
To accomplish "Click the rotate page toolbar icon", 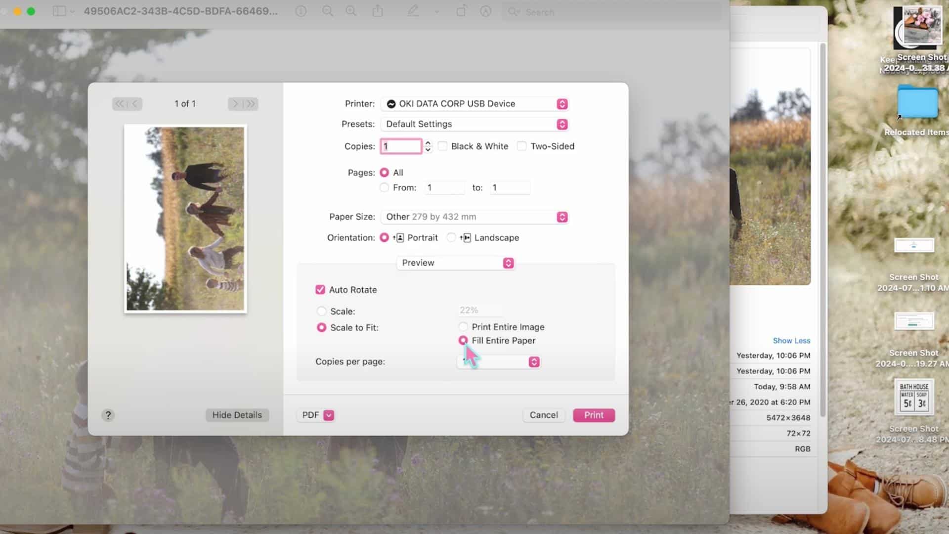I will tap(462, 11).
